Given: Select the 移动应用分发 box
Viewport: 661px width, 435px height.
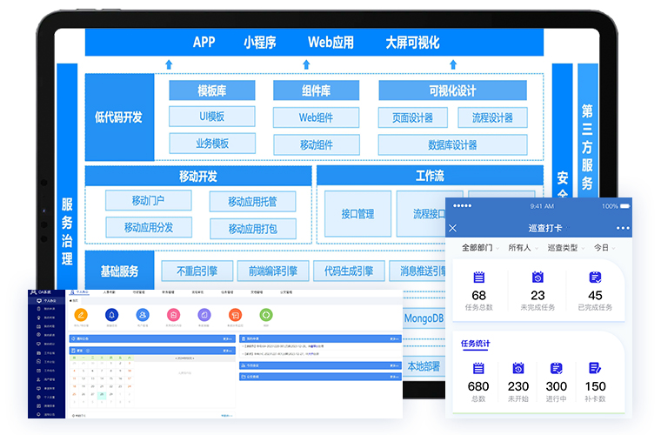Looking at the screenshot, I should click(x=149, y=228).
